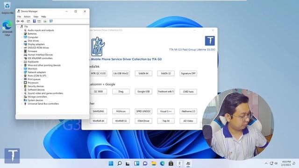
Task: Expand the Display adapters node arrow
Action: (21, 44)
